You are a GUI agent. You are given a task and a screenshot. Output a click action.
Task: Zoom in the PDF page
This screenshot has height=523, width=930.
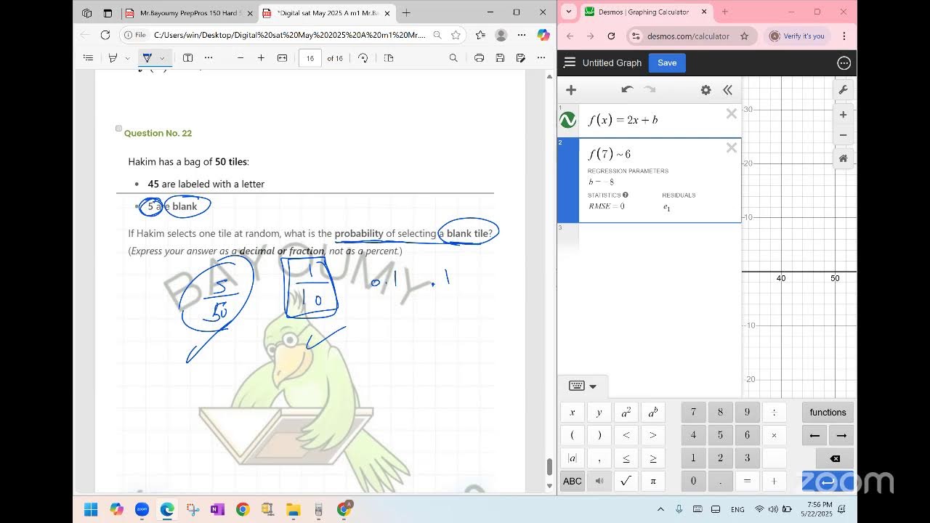261,58
